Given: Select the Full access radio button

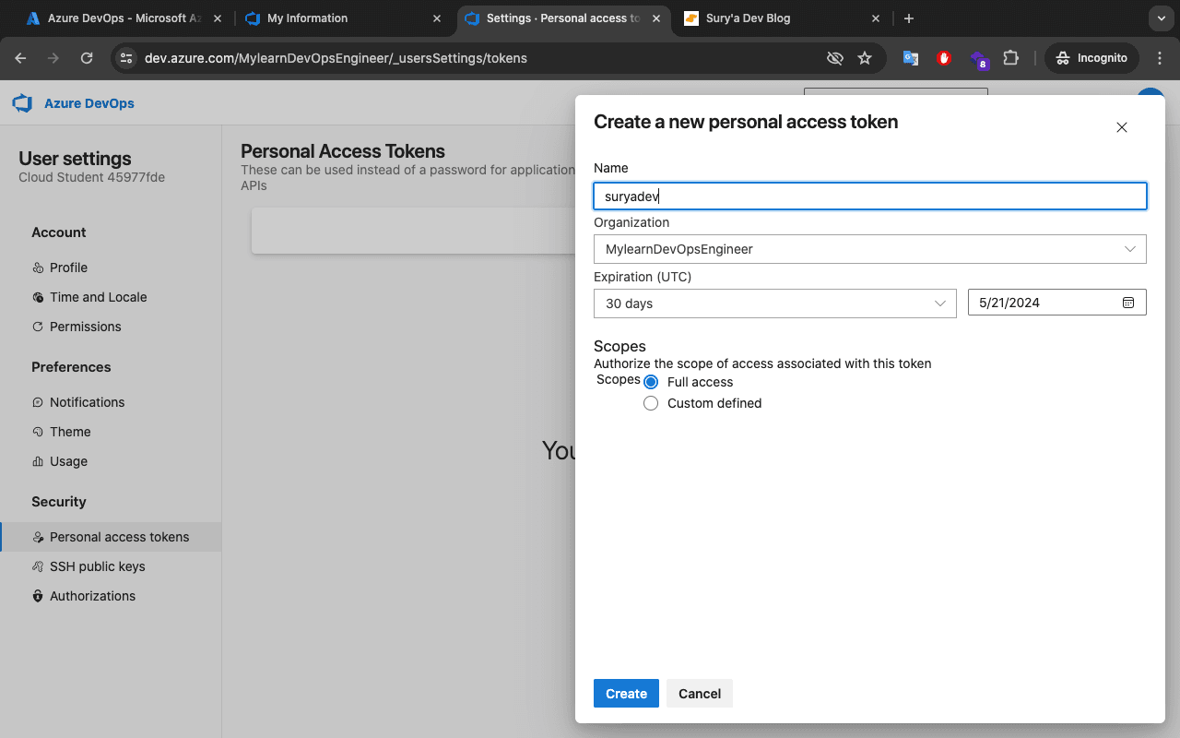Looking at the screenshot, I should [x=651, y=382].
